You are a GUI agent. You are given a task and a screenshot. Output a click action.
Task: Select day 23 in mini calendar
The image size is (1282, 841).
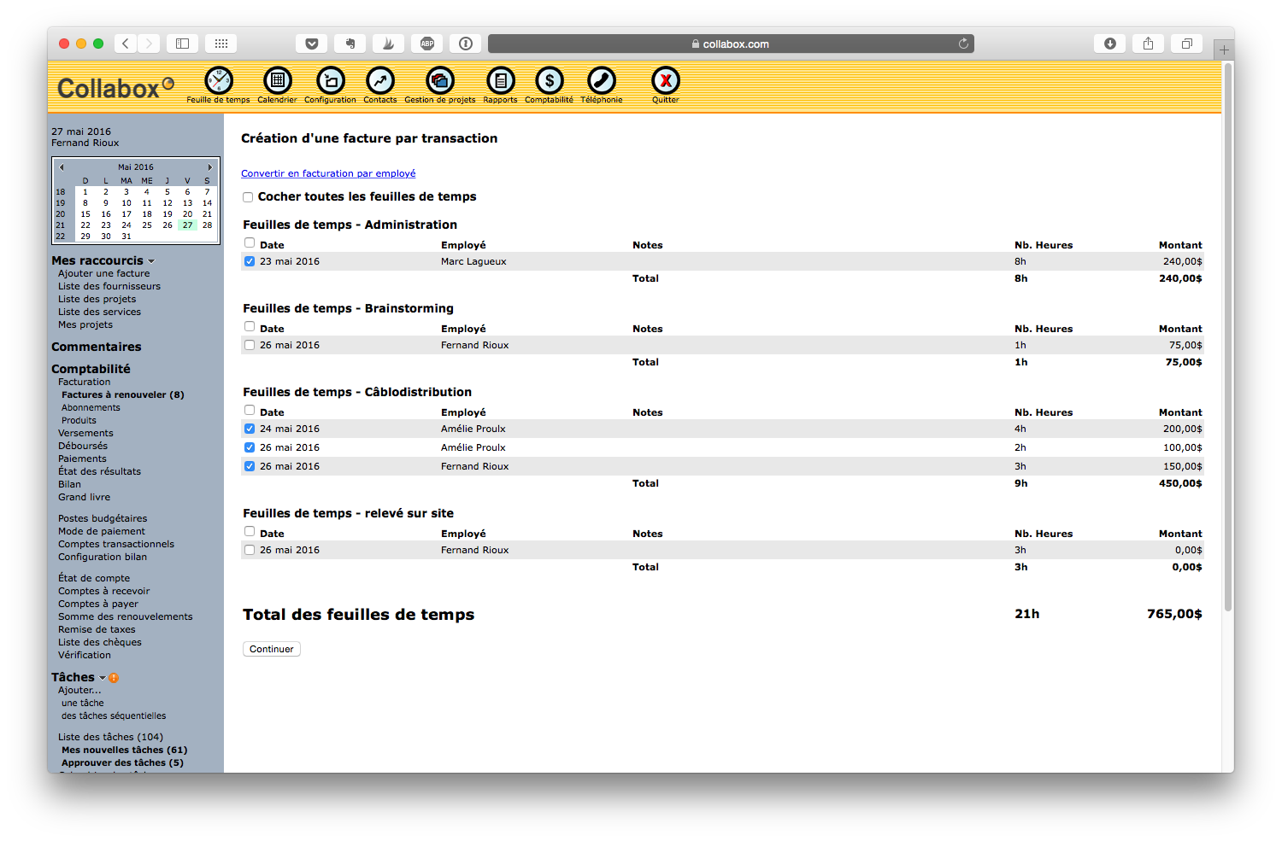(106, 225)
